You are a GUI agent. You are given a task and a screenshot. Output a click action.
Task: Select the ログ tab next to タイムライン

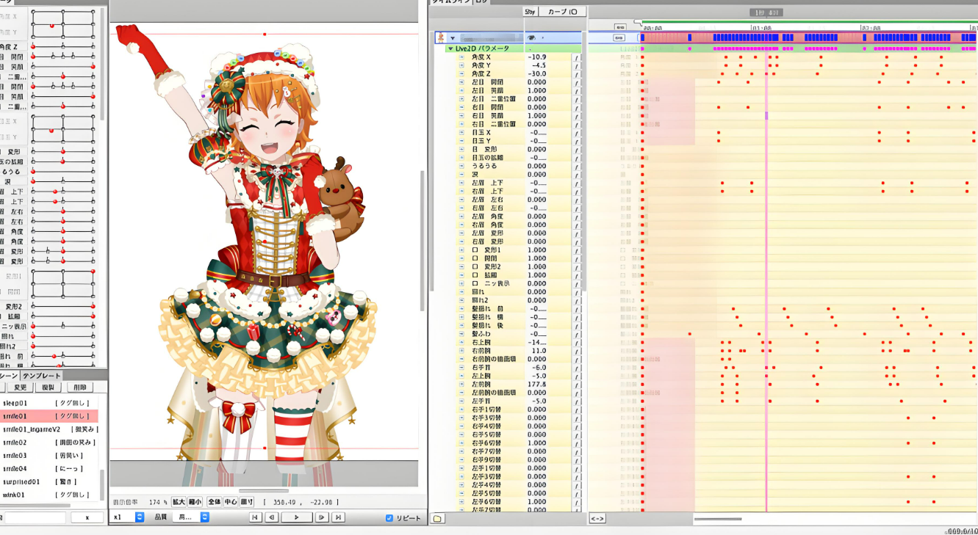tap(481, 2)
